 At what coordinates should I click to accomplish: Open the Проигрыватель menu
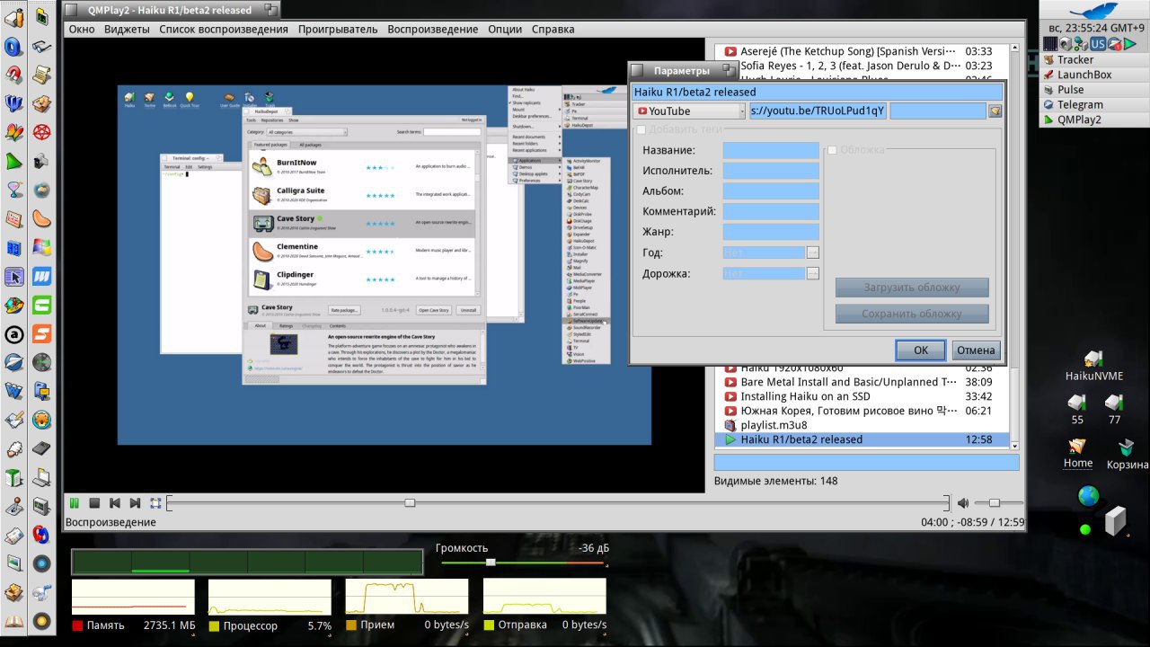(x=338, y=29)
